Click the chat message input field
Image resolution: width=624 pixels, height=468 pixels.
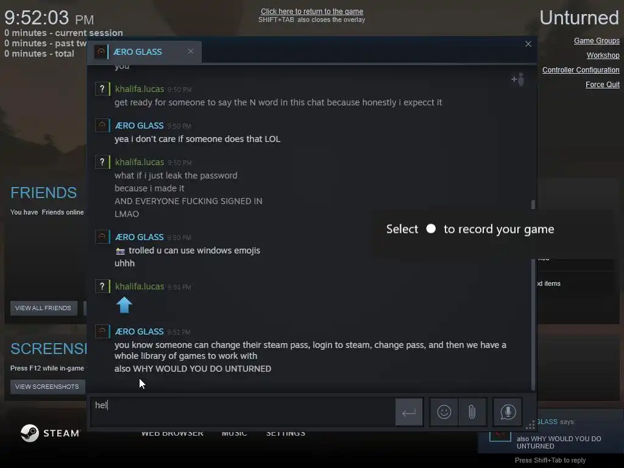point(243,412)
